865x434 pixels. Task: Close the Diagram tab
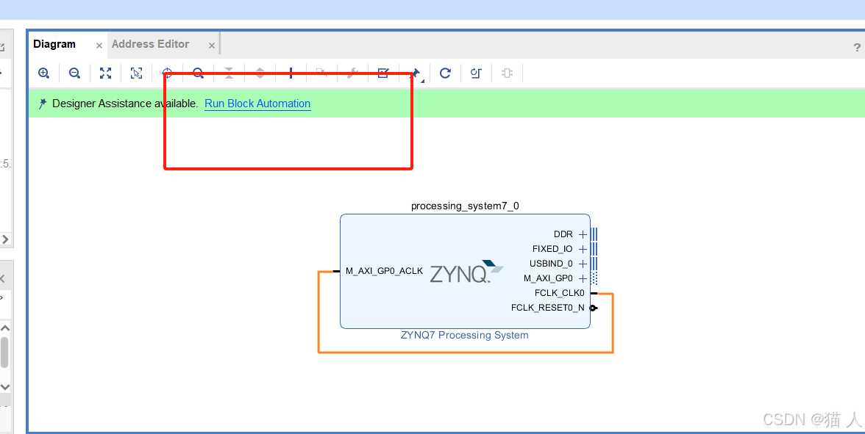pos(99,46)
